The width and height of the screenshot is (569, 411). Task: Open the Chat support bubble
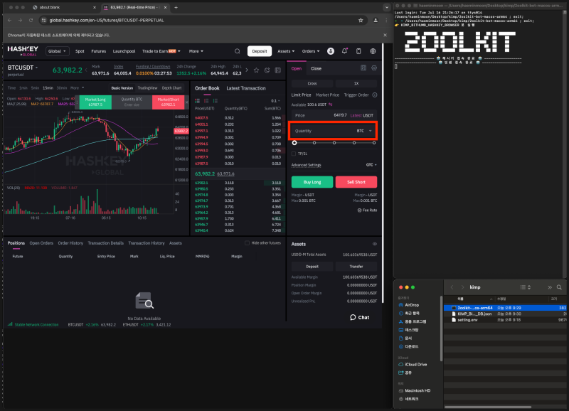pos(359,317)
